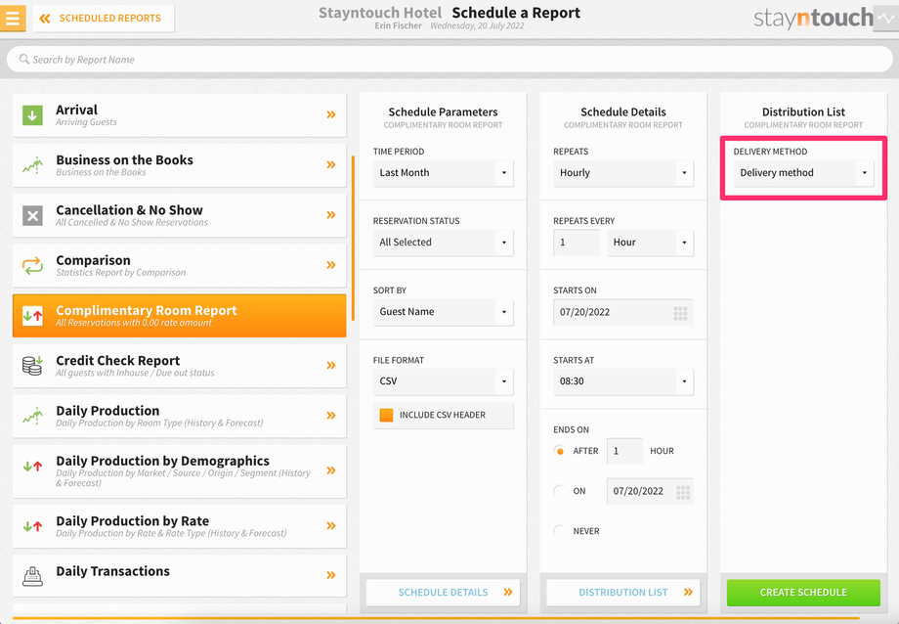Open Comparison report via its chevron
This screenshot has width=899, height=624.
(x=331, y=265)
